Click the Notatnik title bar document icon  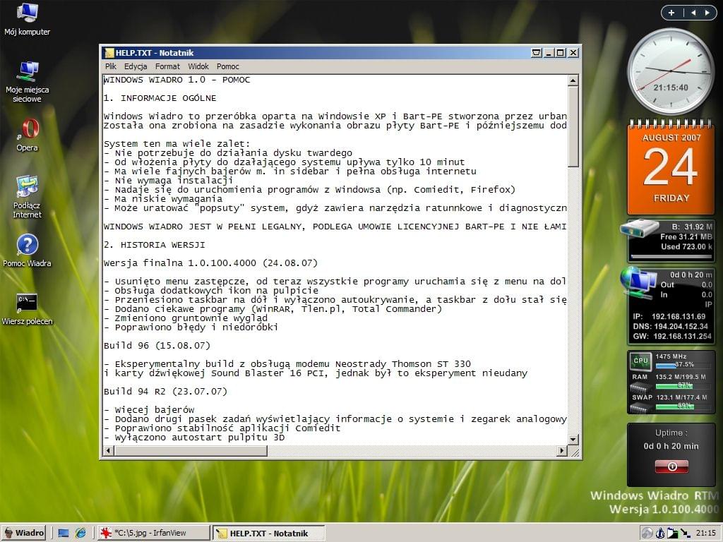click(x=109, y=53)
